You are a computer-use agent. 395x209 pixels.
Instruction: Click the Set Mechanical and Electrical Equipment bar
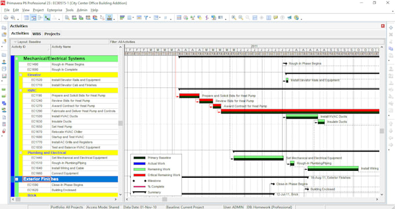[x=258, y=158]
